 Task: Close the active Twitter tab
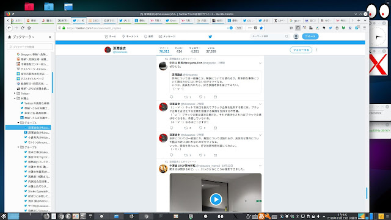pos(83,20)
